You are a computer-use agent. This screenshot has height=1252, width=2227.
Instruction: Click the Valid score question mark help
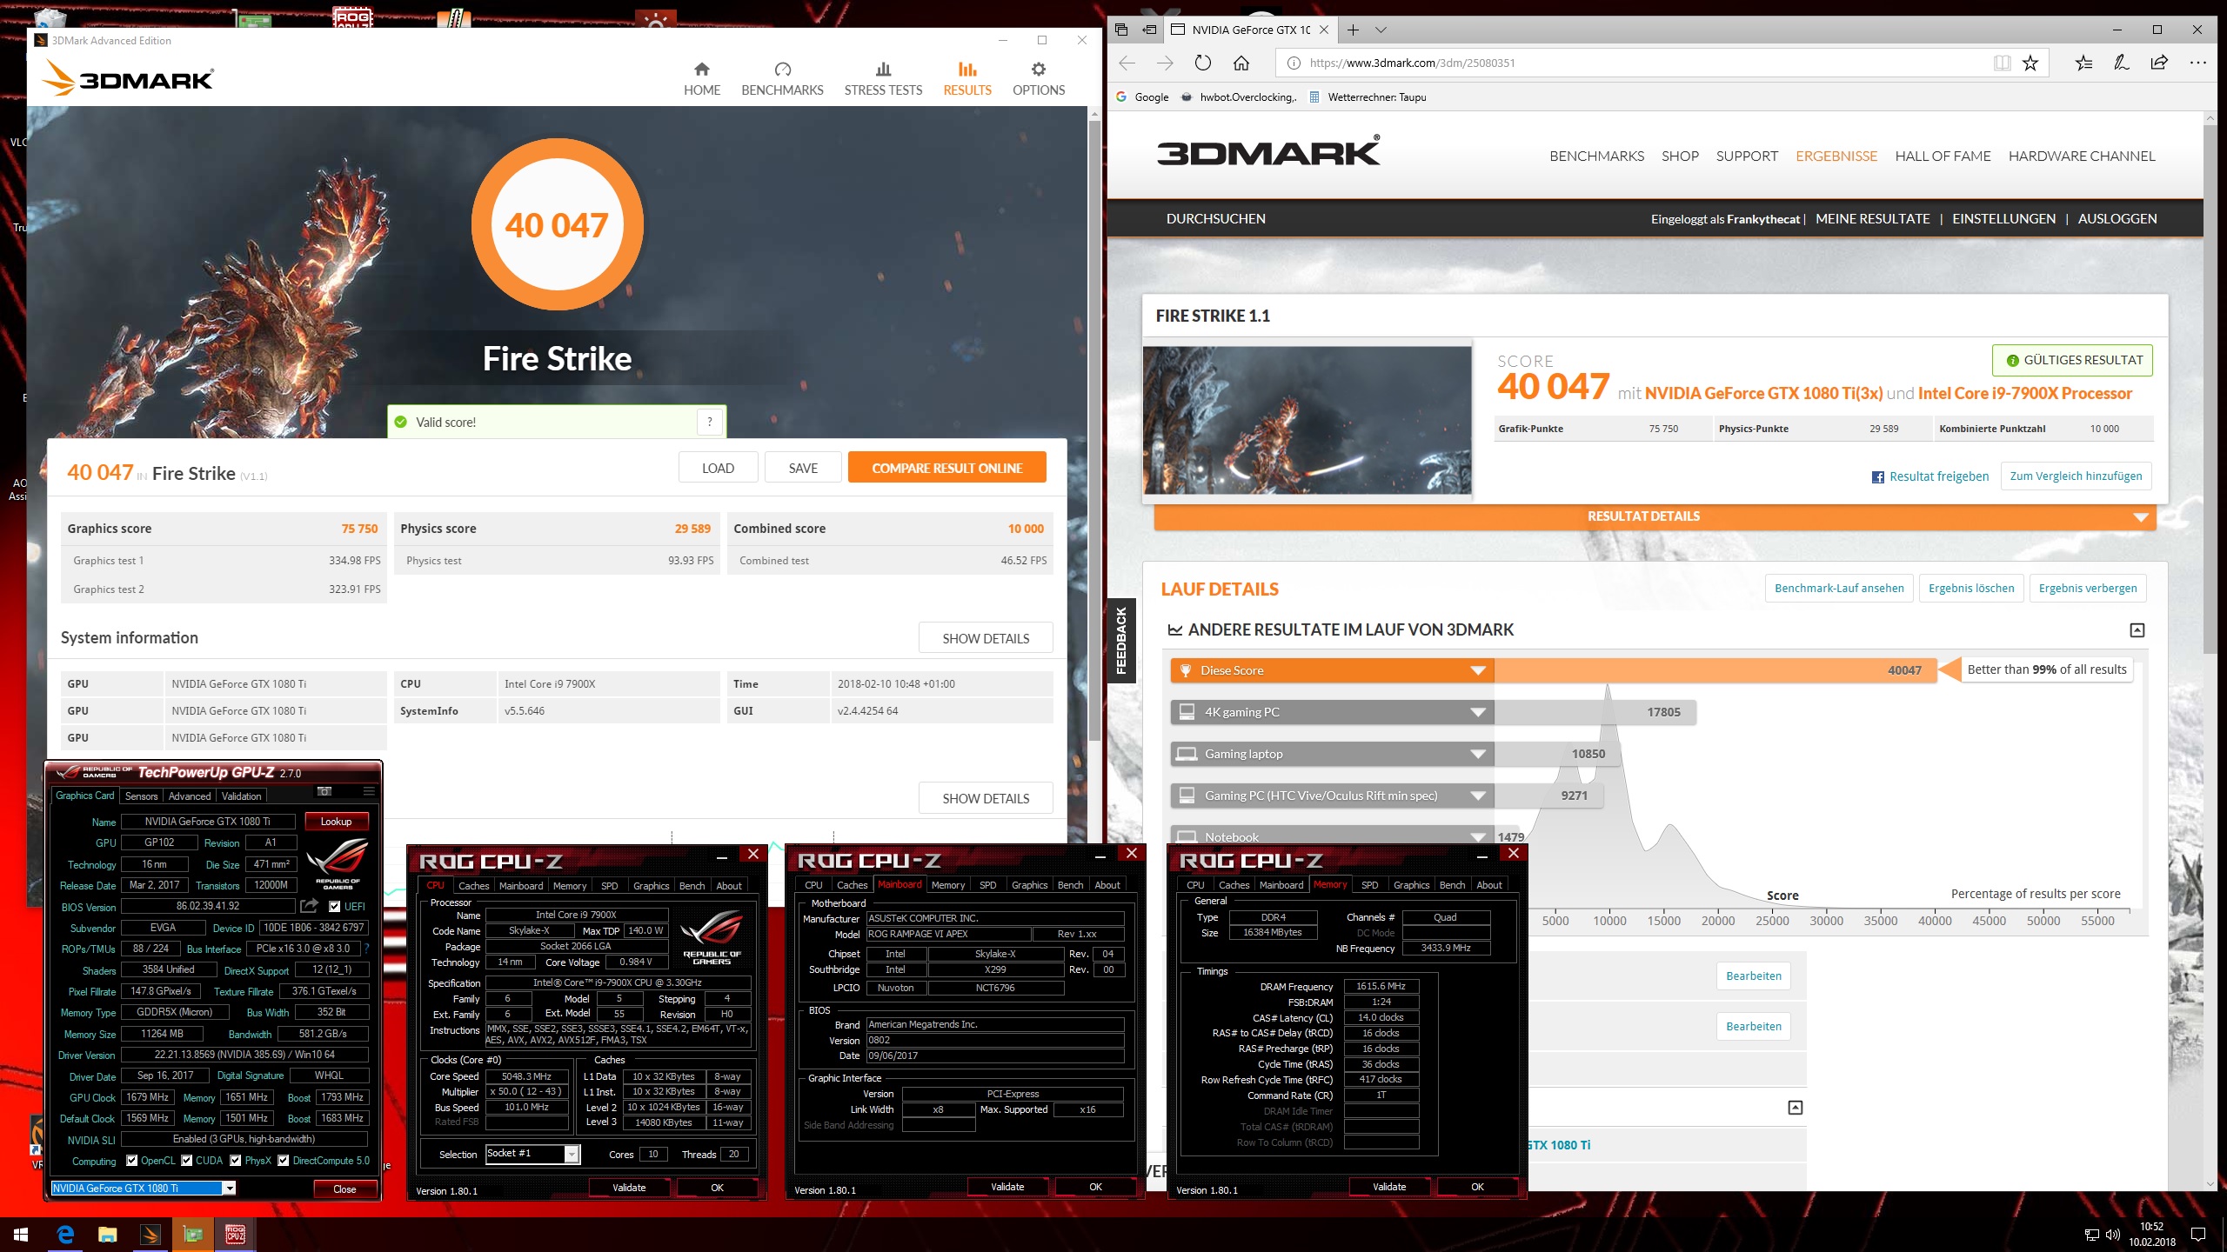point(710,422)
